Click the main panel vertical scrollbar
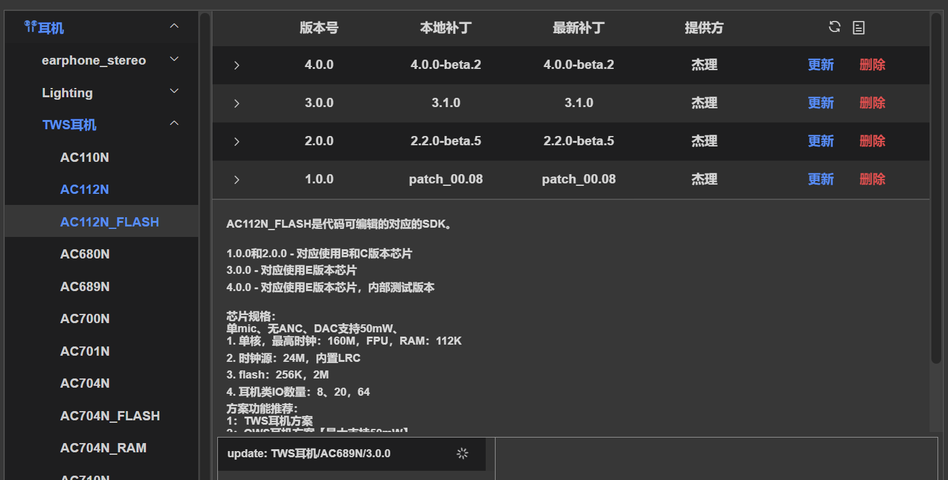Image resolution: width=948 pixels, height=480 pixels. (936, 188)
